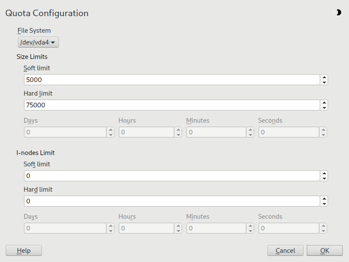
Task: Click the I-nodes Minutes field
Action: point(216,228)
